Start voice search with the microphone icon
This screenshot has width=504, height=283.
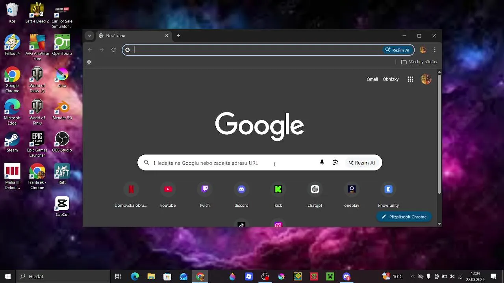coord(322,162)
